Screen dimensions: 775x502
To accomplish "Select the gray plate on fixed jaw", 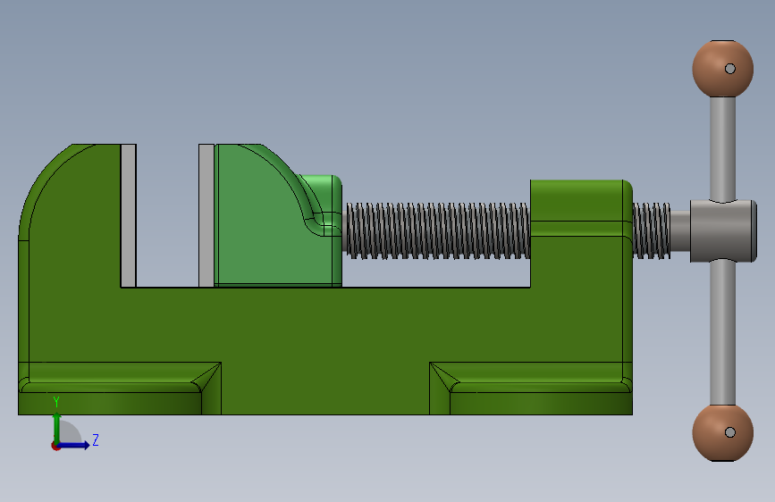I will (x=129, y=215).
